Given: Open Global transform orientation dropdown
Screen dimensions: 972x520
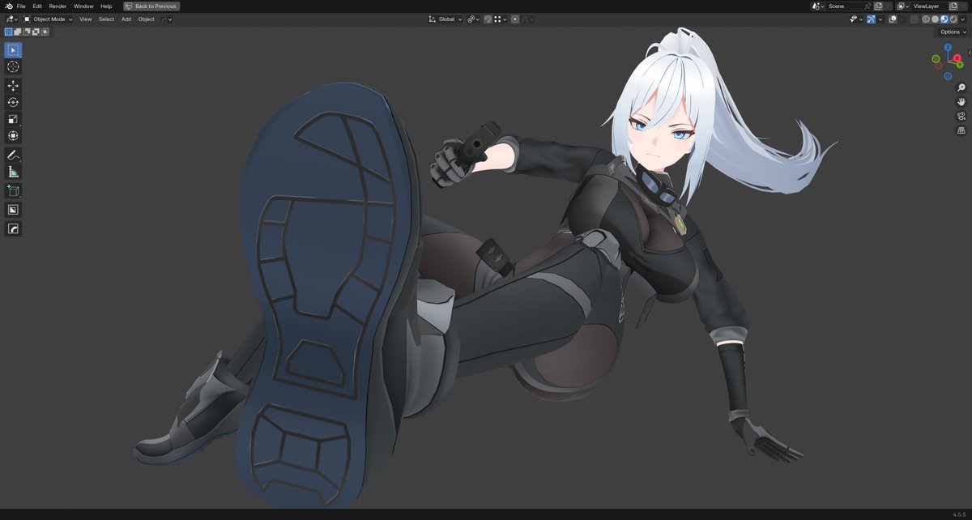Looking at the screenshot, I should click(x=446, y=19).
